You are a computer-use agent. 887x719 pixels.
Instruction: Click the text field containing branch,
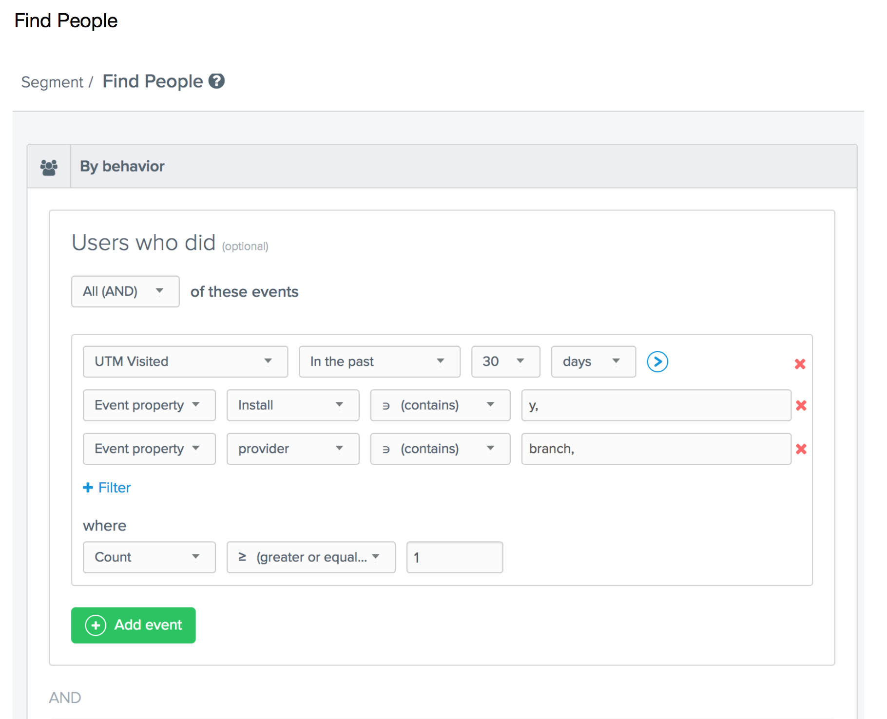point(656,449)
